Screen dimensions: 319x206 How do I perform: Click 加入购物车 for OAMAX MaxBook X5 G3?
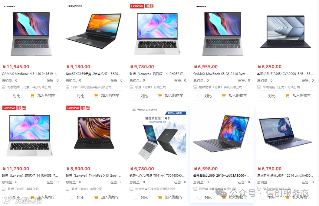tap(238, 95)
